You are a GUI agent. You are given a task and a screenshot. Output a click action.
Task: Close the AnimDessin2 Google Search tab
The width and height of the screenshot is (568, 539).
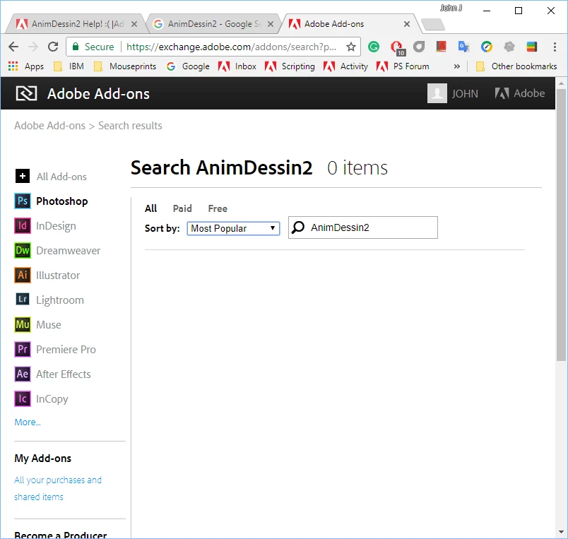click(271, 24)
